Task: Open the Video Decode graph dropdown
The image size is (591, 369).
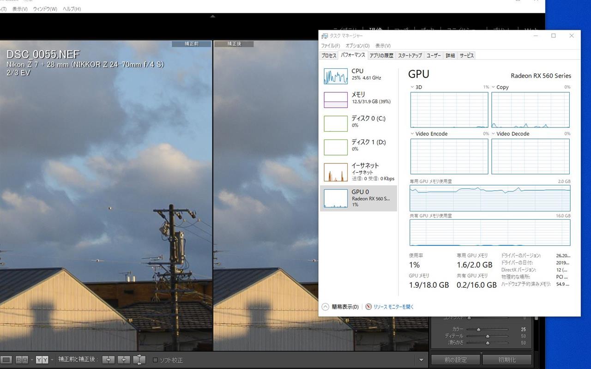Action: [x=493, y=133]
